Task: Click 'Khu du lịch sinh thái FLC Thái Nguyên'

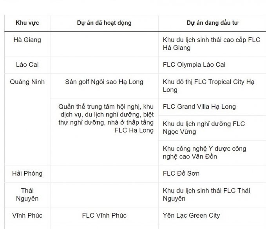Action: (x=206, y=194)
